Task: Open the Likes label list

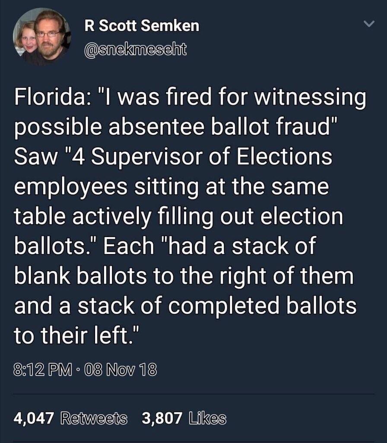Action: (207, 418)
